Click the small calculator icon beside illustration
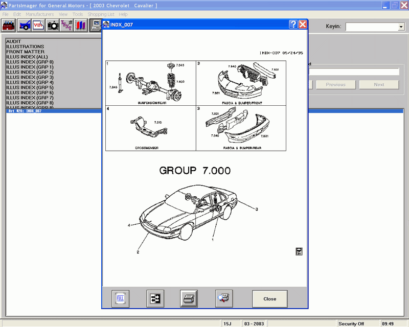Image resolution: width=409 pixels, height=327 pixels. (299, 251)
